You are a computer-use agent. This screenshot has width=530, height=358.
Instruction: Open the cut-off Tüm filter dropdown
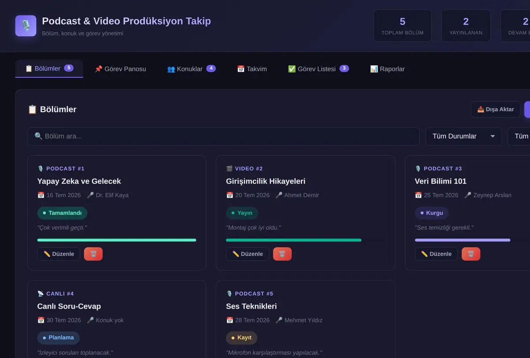pyautogui.click(x=519, y=136)
